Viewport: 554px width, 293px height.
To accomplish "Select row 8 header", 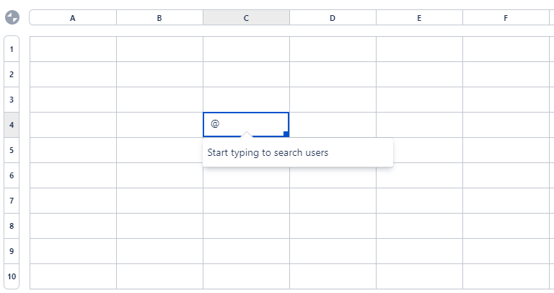I will tap(12, 226).
